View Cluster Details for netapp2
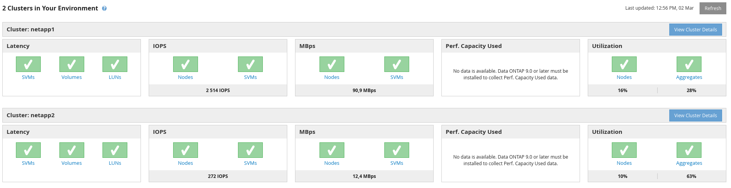This screenshot has width=731, height=188. [696, 116]
